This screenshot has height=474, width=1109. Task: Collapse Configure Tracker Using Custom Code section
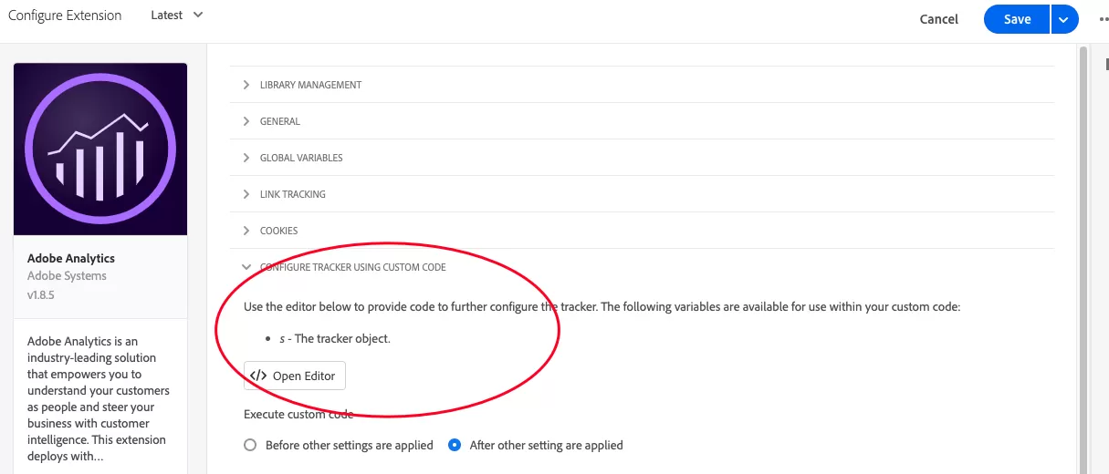(642, 267)
